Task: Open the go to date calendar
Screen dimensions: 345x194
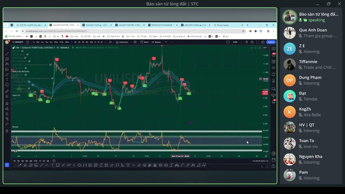Action: click(54, 161)
